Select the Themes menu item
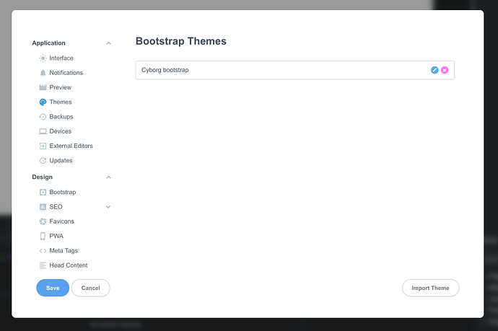 61,102
